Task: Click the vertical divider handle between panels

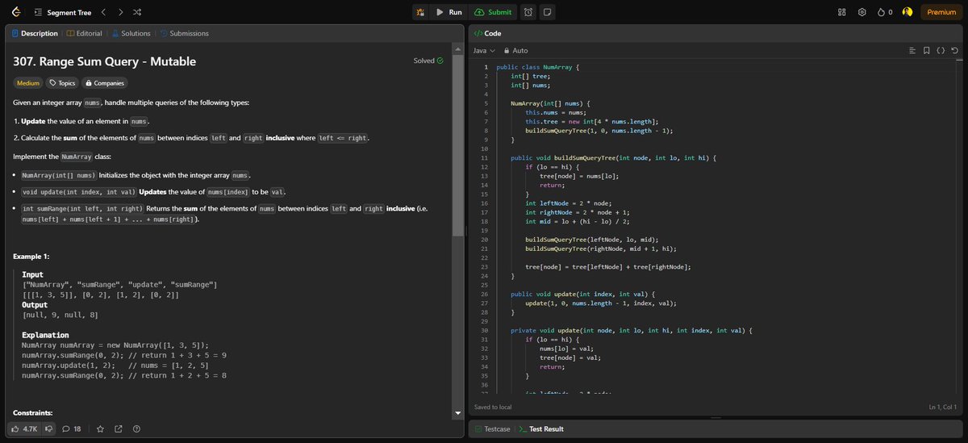Action: [466, 231]
